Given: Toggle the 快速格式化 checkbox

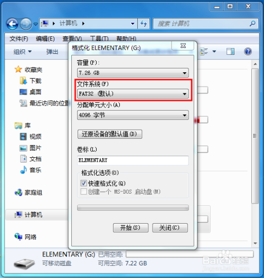Looking at the screenshot, I should [x=83, y=183].
